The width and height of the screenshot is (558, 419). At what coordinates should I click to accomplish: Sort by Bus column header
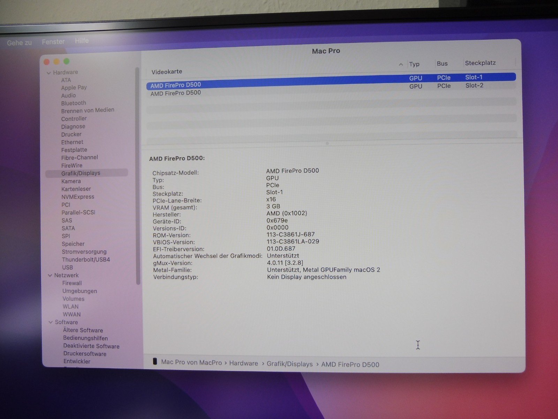coord(442,64)
